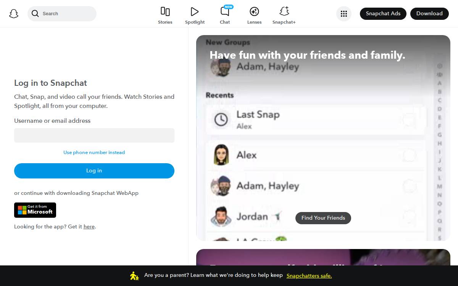Click Alex's Bitmoji avatar
Viewport: 458px width, 286px height.
tap(221, 155)
